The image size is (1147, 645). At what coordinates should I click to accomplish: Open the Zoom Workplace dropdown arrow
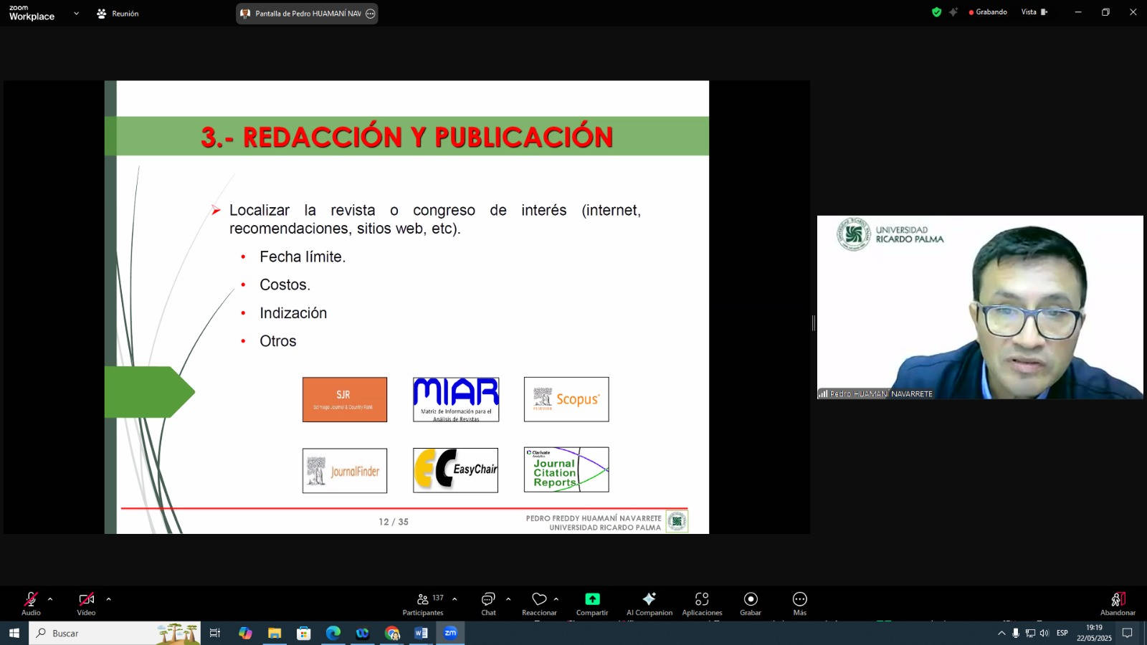[x=76, y=13]
